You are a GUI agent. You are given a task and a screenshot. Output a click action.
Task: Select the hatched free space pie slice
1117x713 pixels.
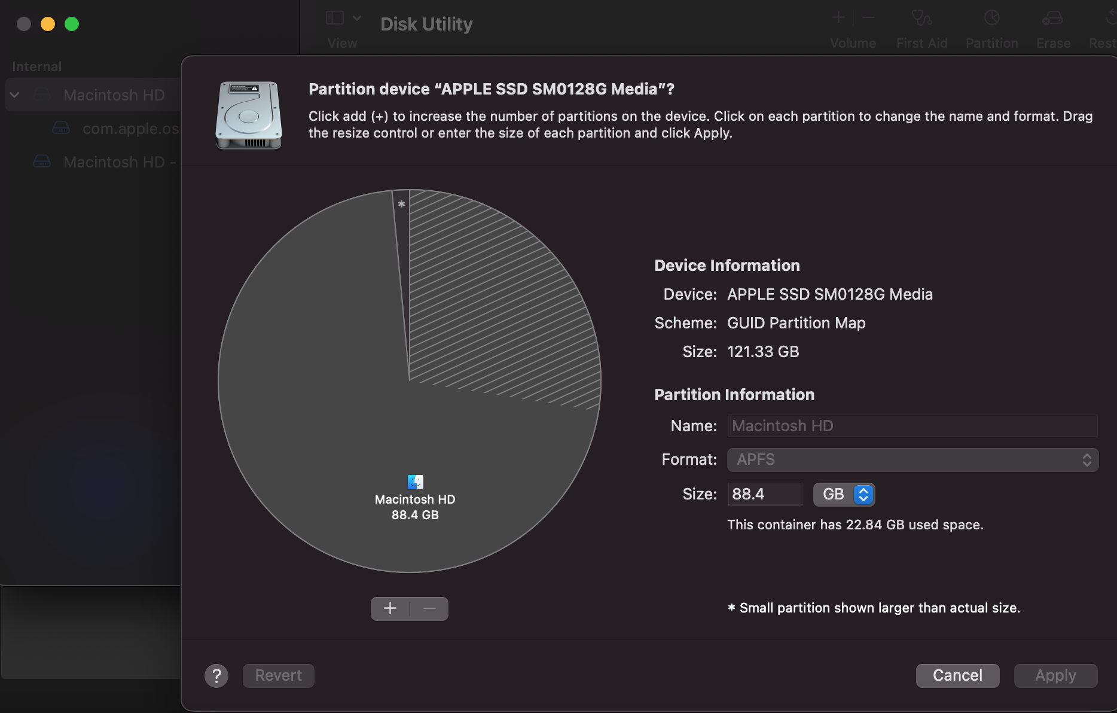[496, 299]
